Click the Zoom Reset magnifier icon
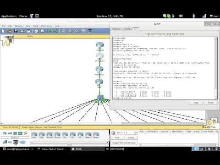This screenshot has width=220, height=165. [x=70, y=31]
